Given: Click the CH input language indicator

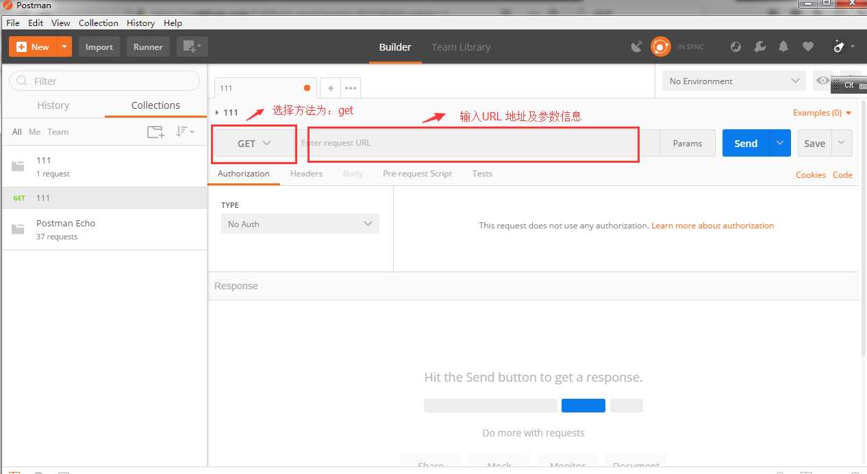Looking at the screenshot, I should click(x=849, y=85).
